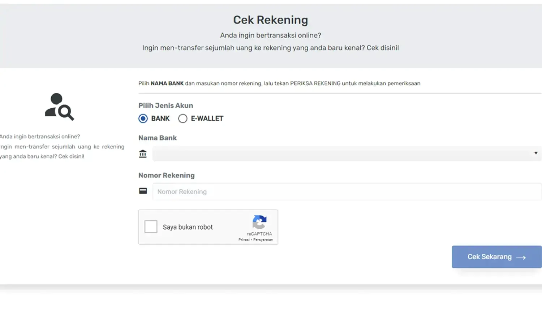Click the Pilih Jenis Akun label
Image resolution: width=542 pixels, height=325 pixels.
coord(165,105)
